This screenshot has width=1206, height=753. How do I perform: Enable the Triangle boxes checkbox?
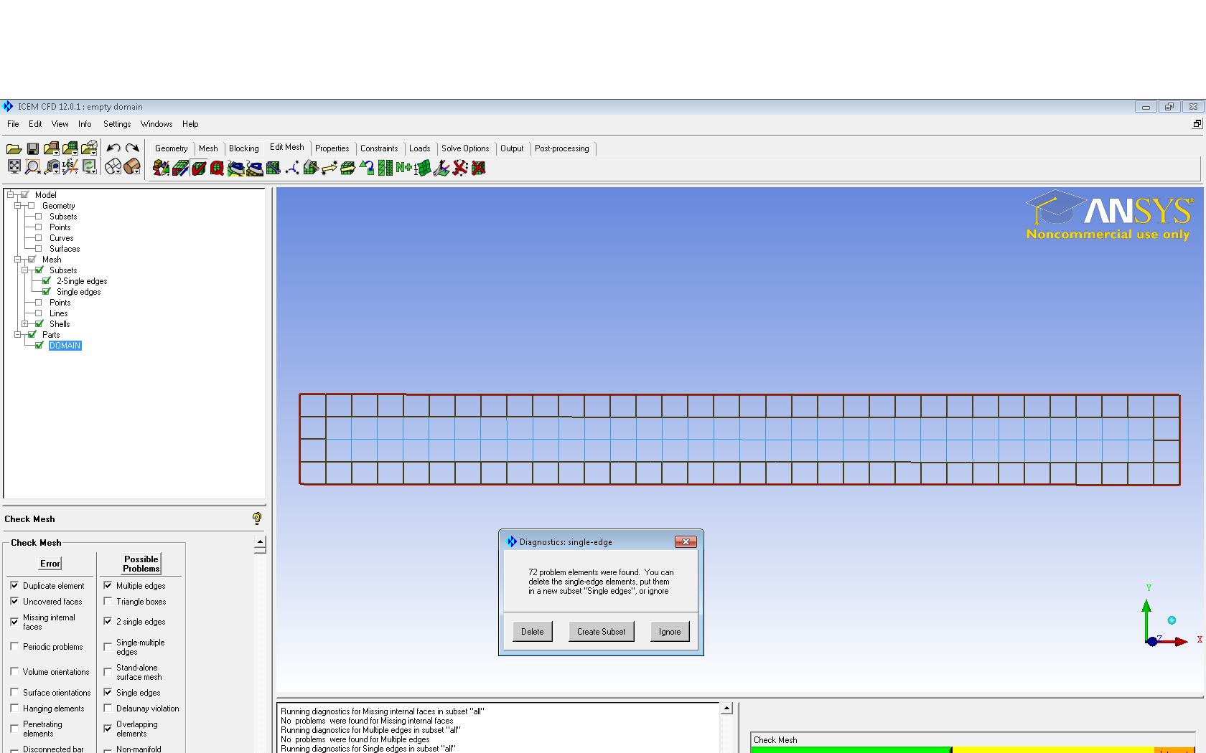pyautogui.click(x=108, y=601)
